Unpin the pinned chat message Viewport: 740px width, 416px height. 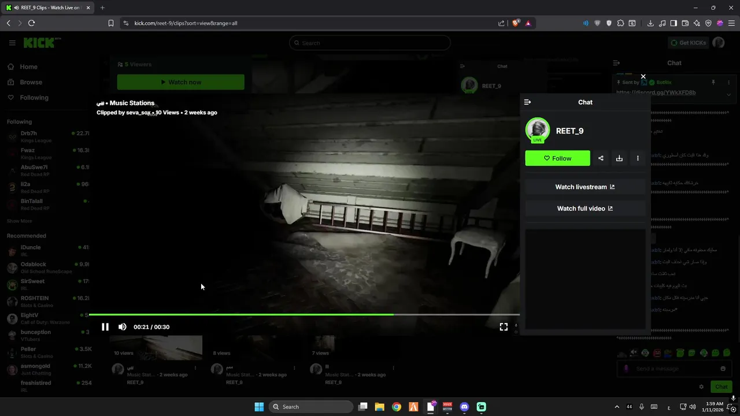click(713, 83)
